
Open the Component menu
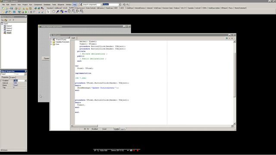[x=38, y=5]
